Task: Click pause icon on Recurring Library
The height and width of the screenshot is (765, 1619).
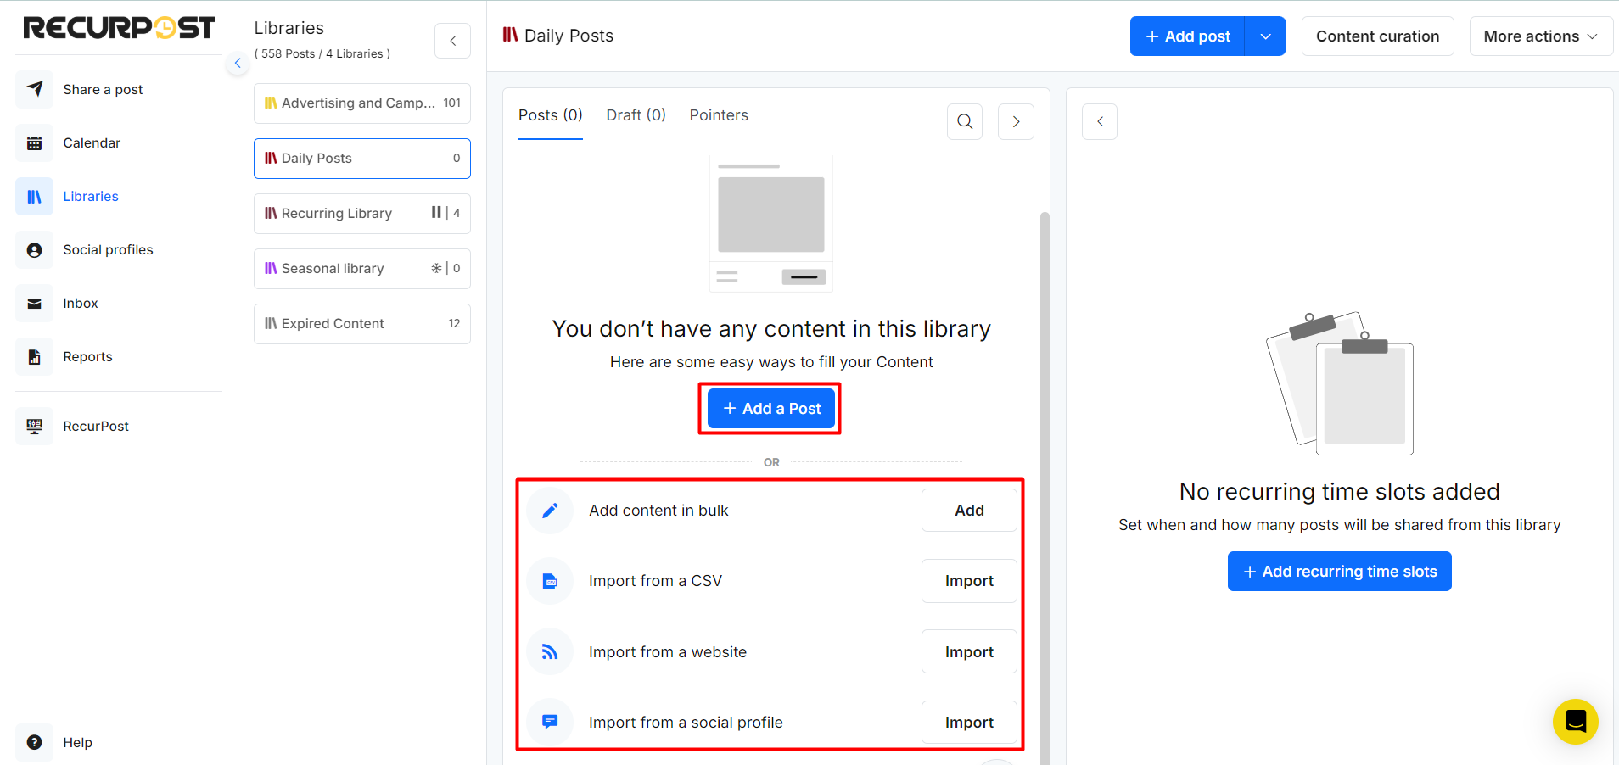Action: point(436,212)
